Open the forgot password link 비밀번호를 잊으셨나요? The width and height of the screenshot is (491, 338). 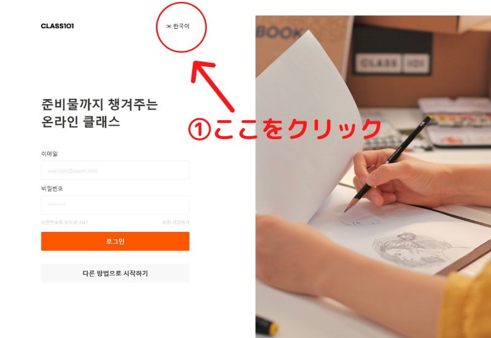pos(64,223)
